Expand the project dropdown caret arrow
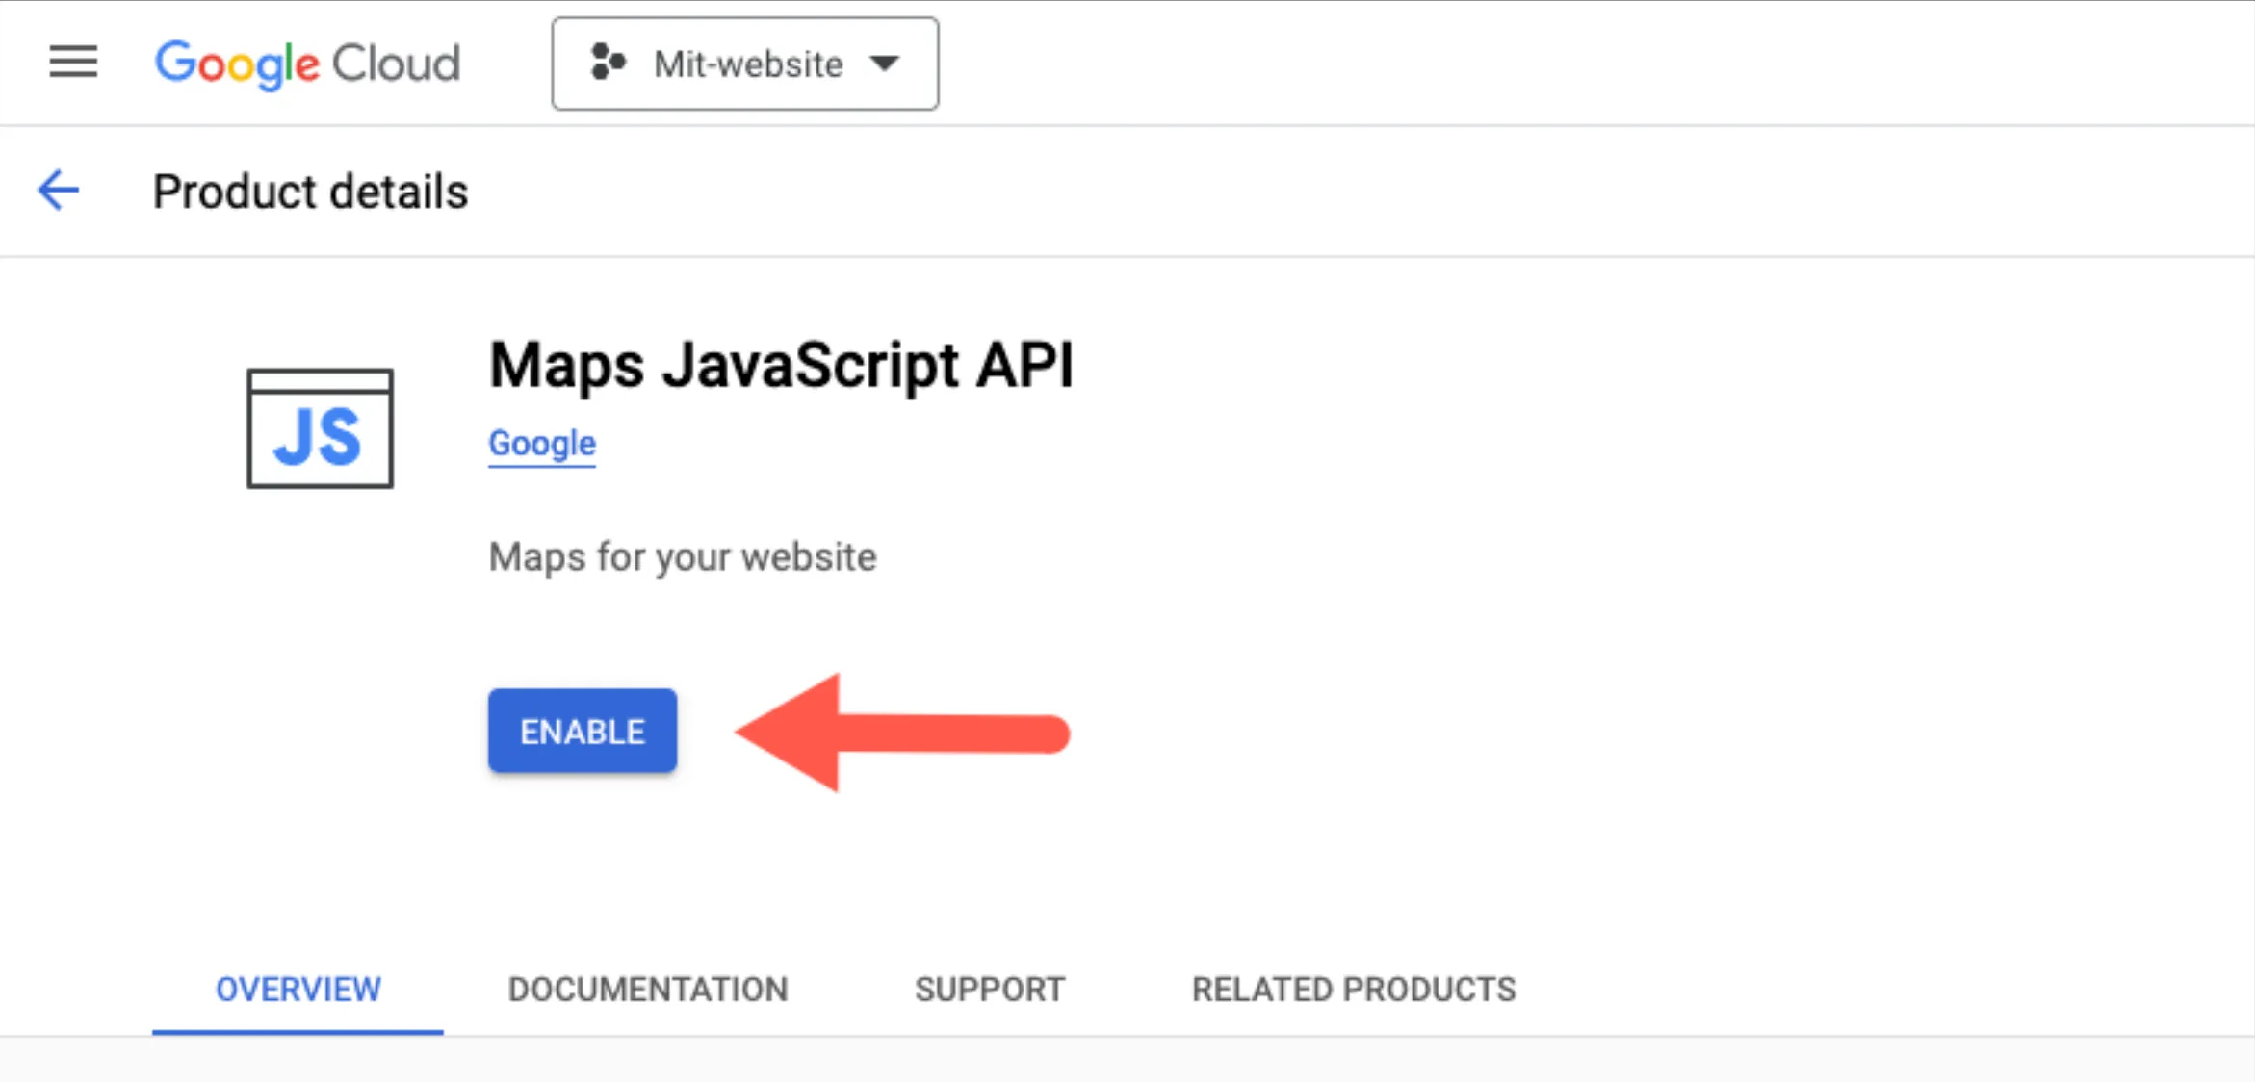Image resolution: width=2255 pixels, height=1082 pixels. pos(884,64)
